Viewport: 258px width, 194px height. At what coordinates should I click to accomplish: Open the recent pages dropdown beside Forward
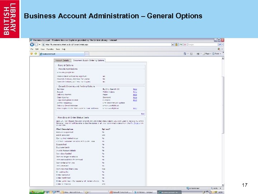point(40,45)
